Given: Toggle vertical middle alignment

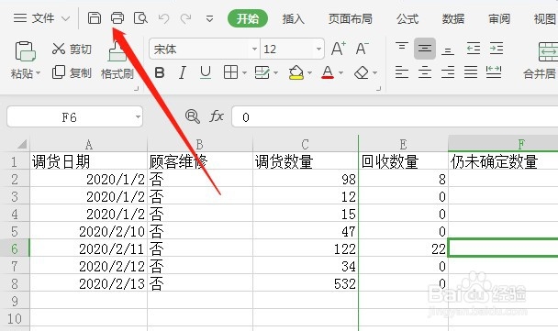Looking at the screenshot, I should pyautogui.click(x=425, y=49).
